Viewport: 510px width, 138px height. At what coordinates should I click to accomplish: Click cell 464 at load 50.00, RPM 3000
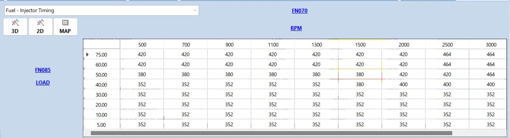(x=488, y=75)
